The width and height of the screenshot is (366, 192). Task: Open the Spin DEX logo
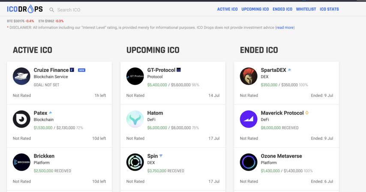pos(135,162)
